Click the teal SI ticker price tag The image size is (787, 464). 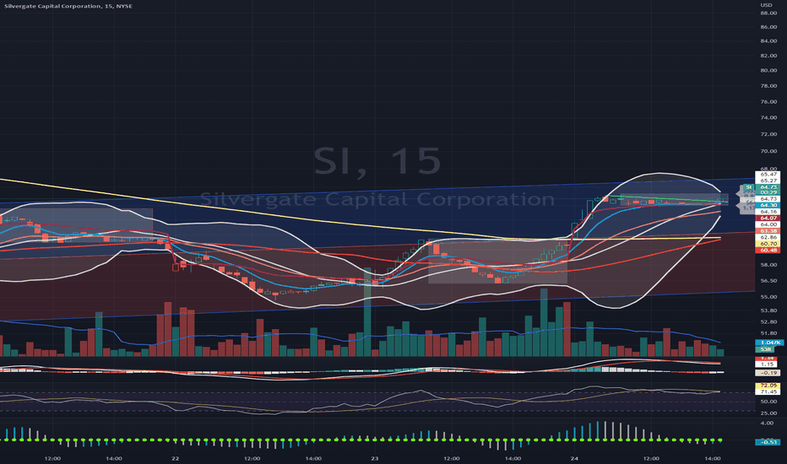[749, 187]
